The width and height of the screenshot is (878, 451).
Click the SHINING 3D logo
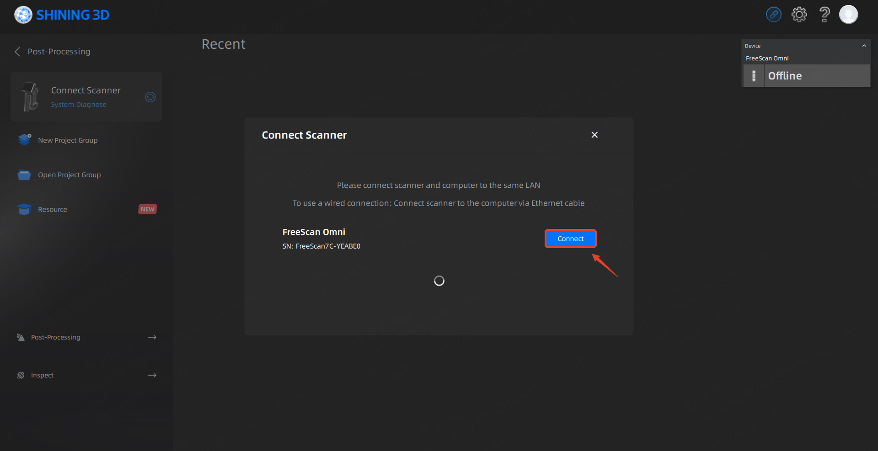click(x=62, y=15)
